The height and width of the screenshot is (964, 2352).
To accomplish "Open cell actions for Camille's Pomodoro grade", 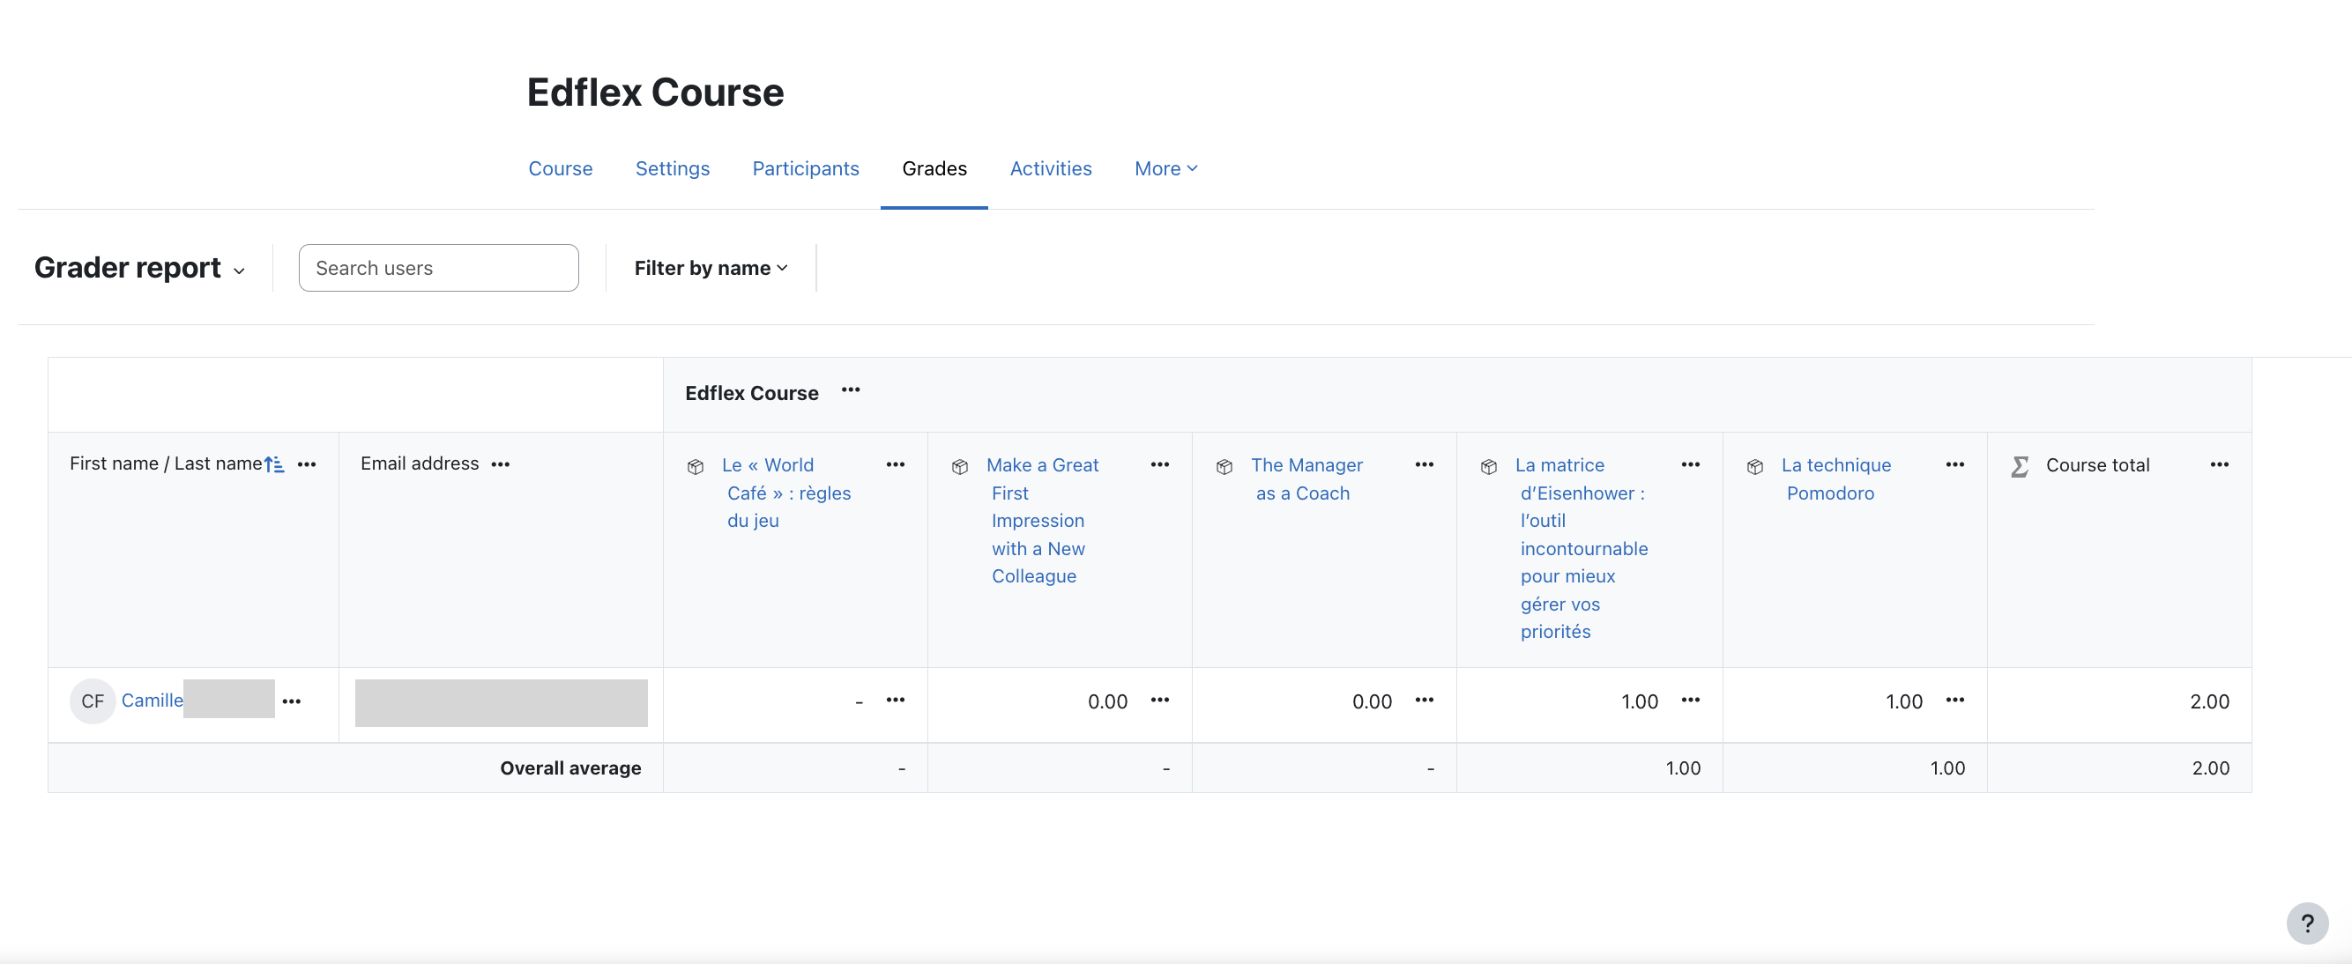I will 1954,701.
